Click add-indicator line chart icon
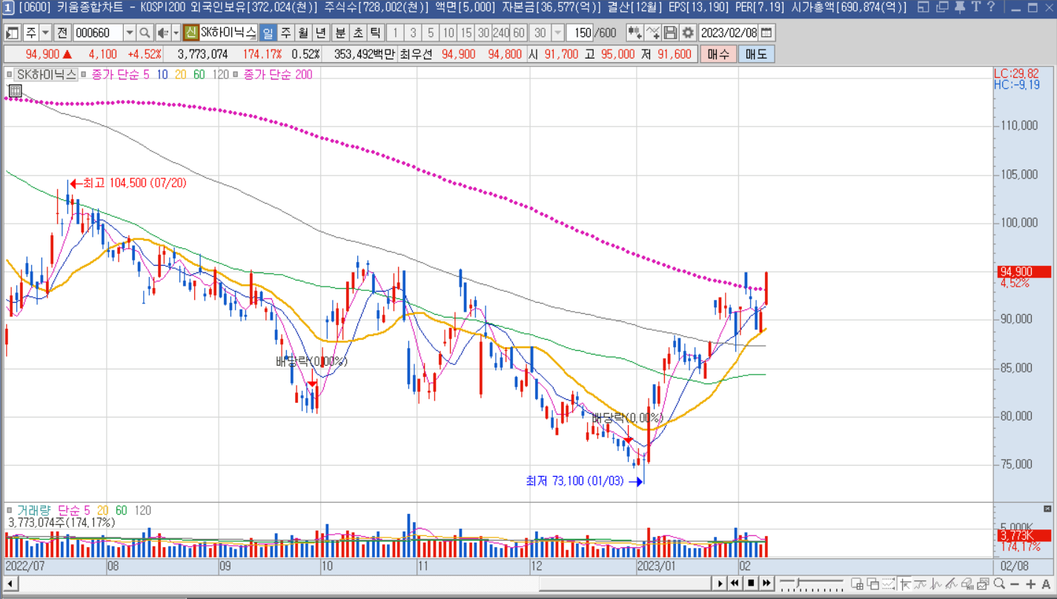The height and width of the screenshot is (599, 1057). (652, 33)
